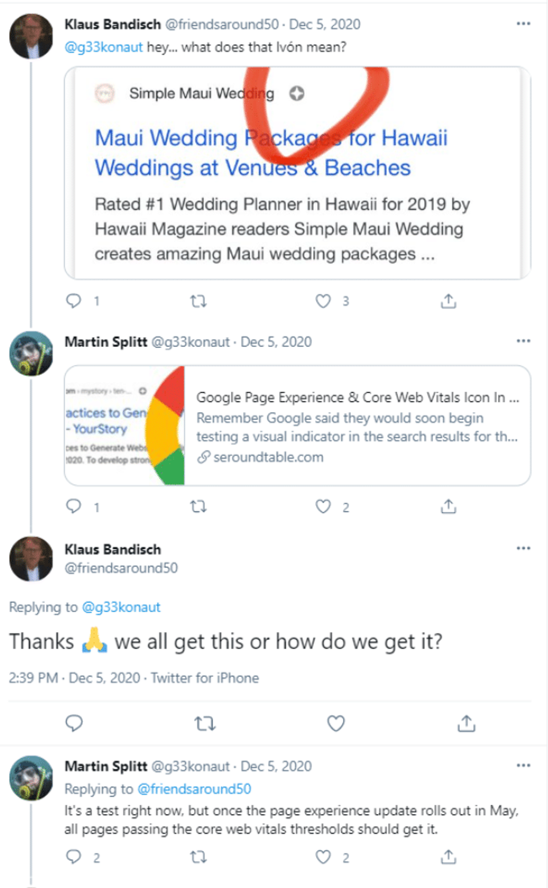Click the @g33konaut mention in first tweet
Viewport: 548px width, 888px height.
[104, 47]
